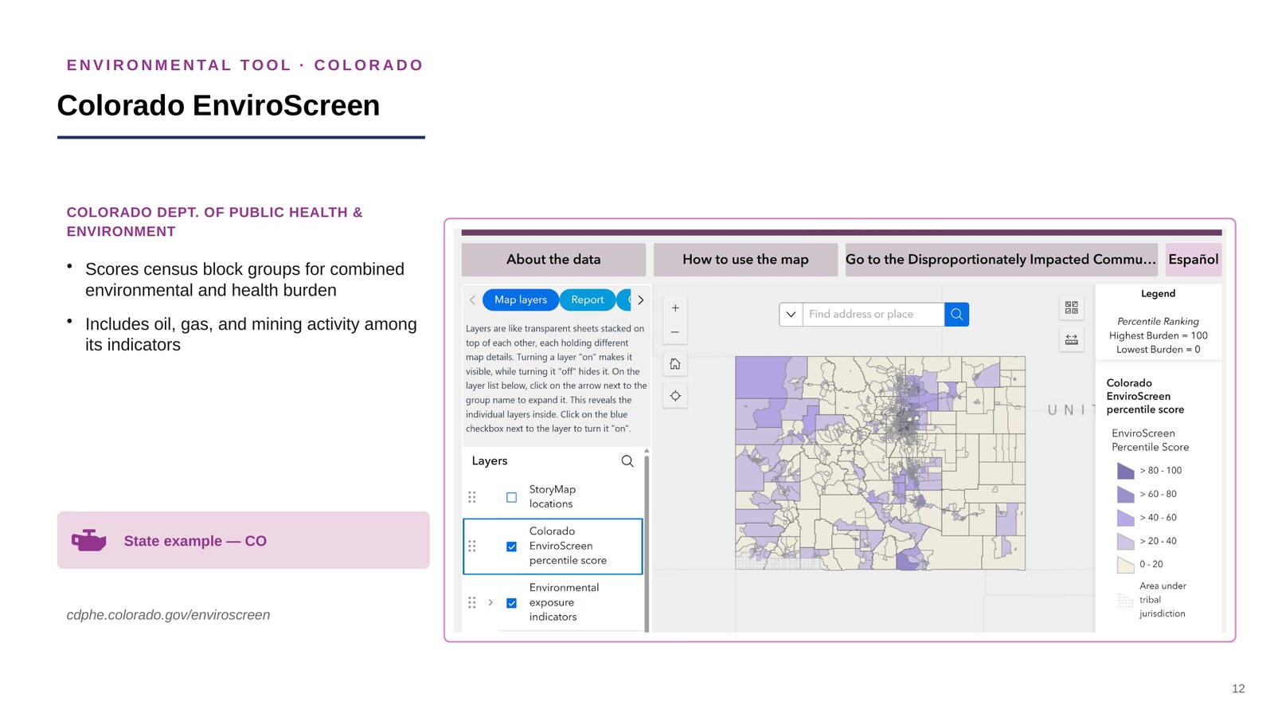Grab the Colorado EnviroScreen percentile score drag handle
Screen dimensions: 1274x717
click(472, 547)
